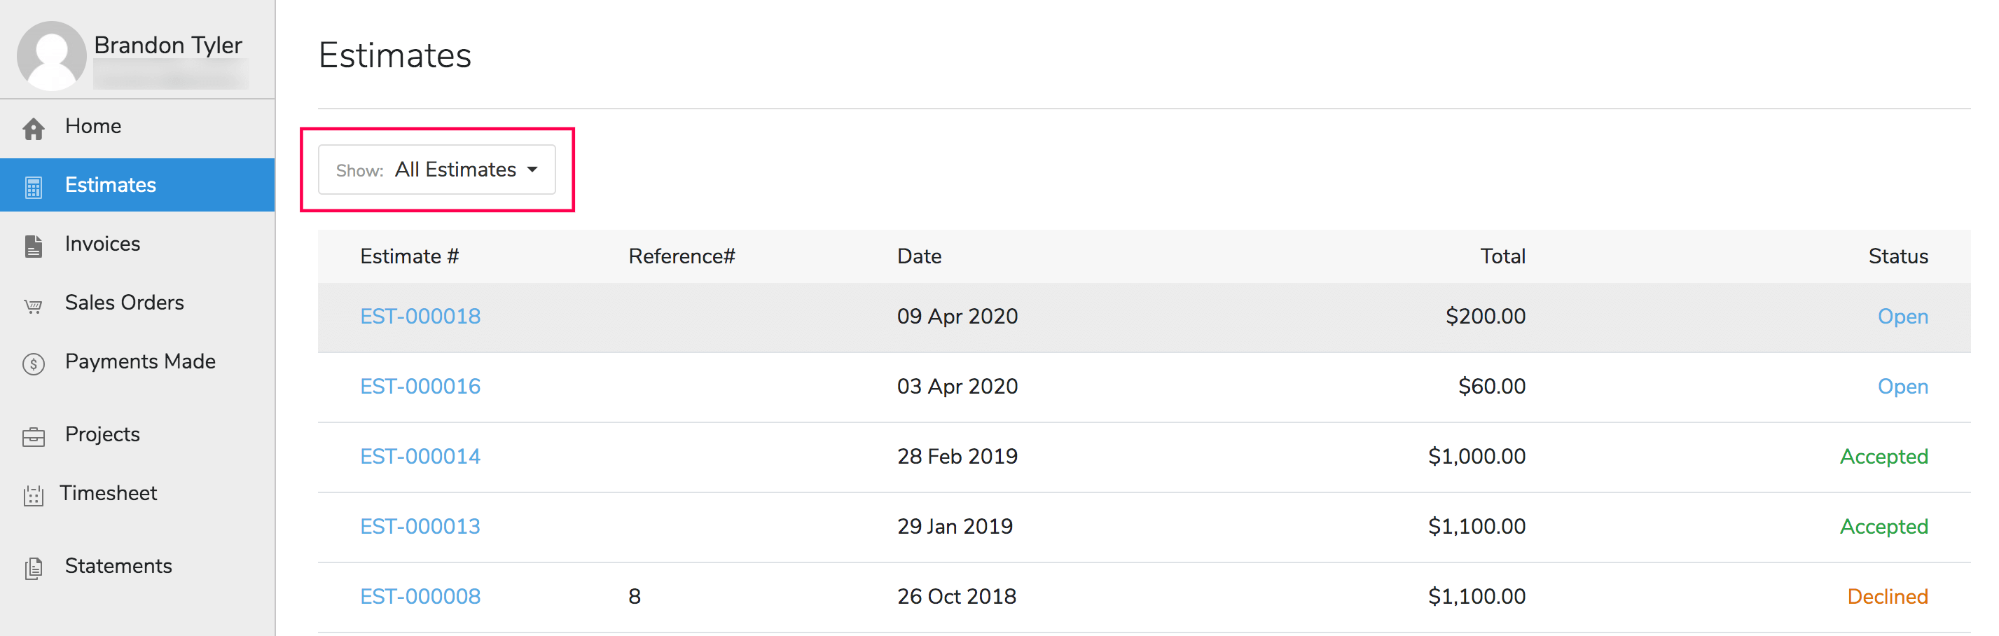Click the Timesheet calendar icon

(x=34, y=495)
